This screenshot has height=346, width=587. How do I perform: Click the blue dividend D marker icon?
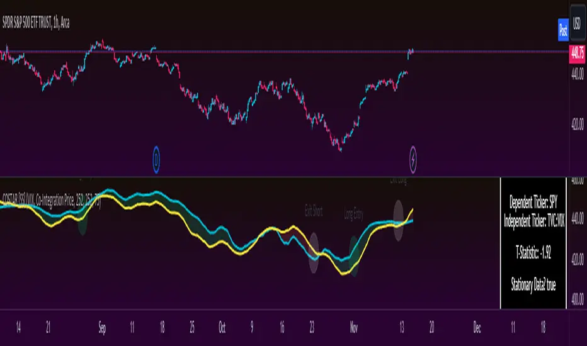(156, 160)
